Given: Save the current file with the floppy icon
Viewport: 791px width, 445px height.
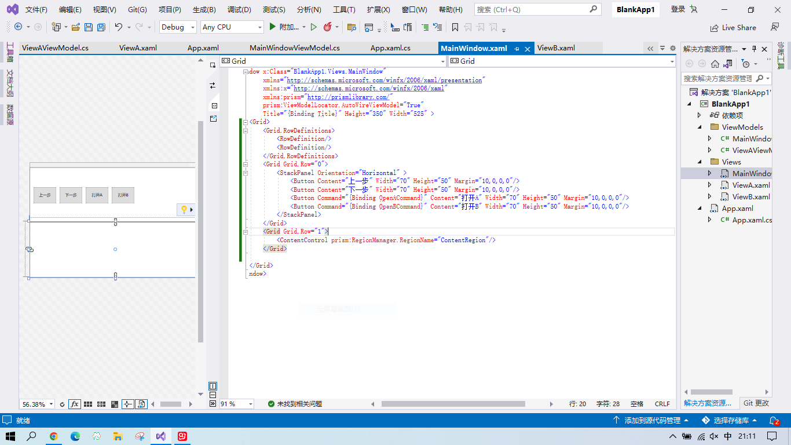Looking at the screenshot, I should pyautogui.click(x=89, y=27).
